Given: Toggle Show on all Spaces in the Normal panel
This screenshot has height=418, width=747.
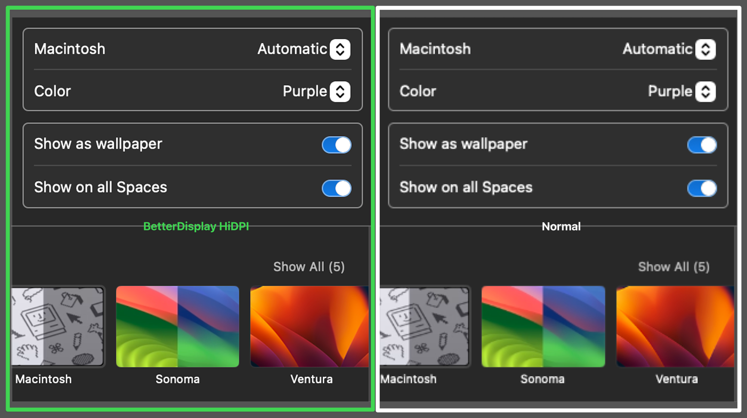Looking at the screenshot, I should (702, 188).
